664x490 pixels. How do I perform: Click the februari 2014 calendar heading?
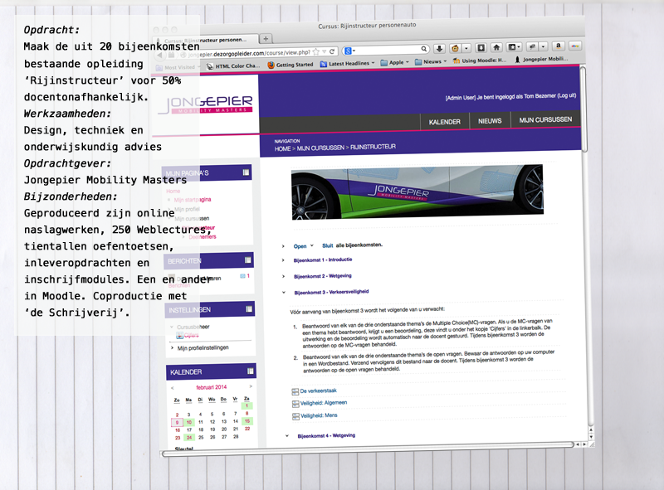pos(212,387)
